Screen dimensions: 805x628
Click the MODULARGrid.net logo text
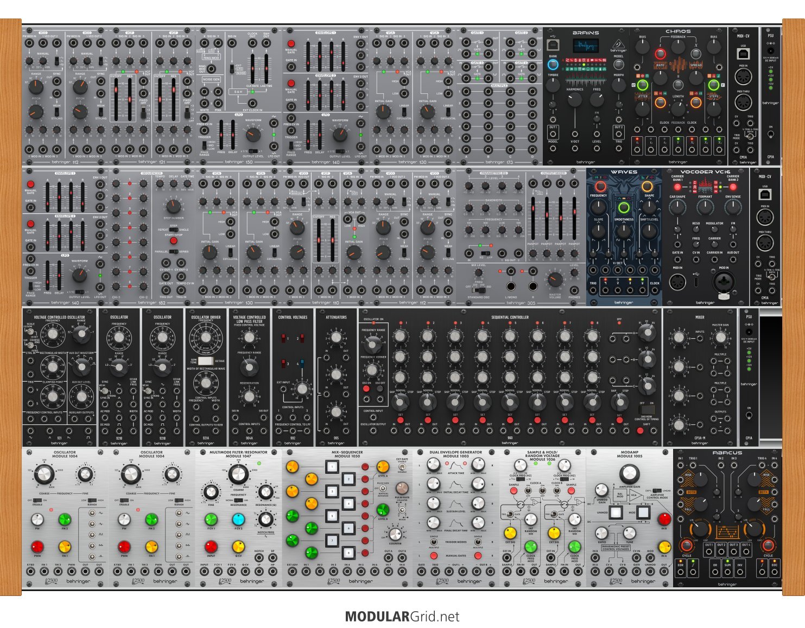[402, 617]
